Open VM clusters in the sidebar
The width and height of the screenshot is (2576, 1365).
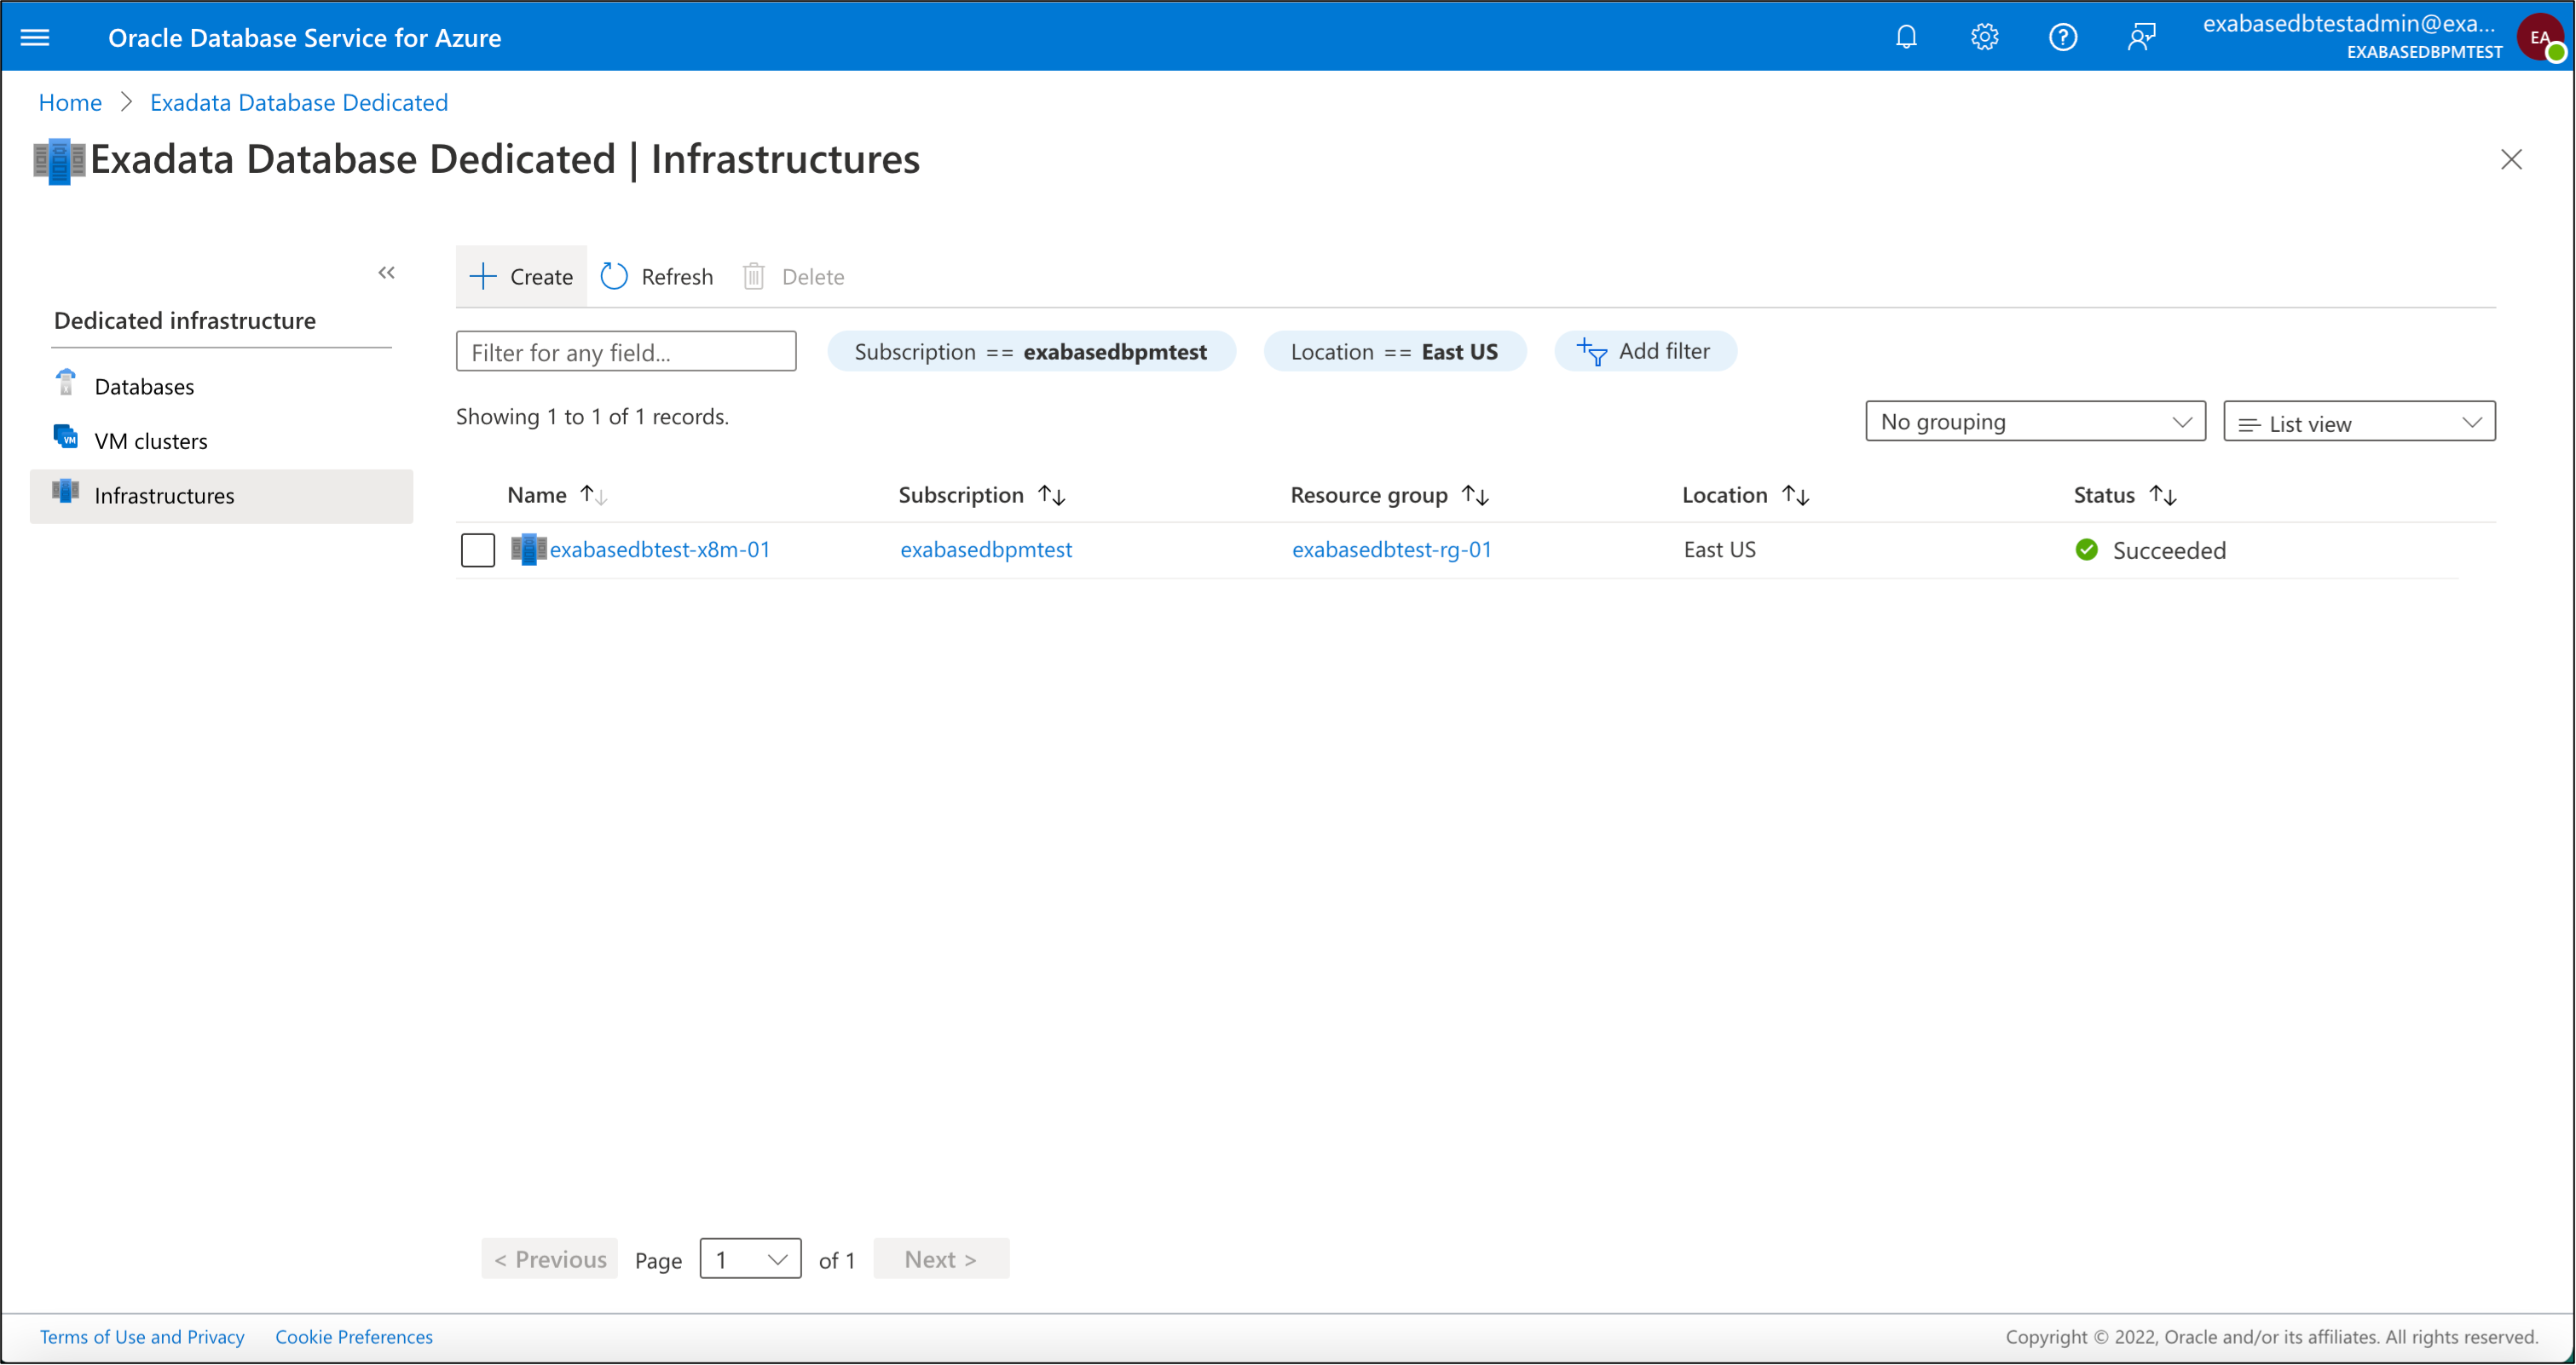coord(150,441)
